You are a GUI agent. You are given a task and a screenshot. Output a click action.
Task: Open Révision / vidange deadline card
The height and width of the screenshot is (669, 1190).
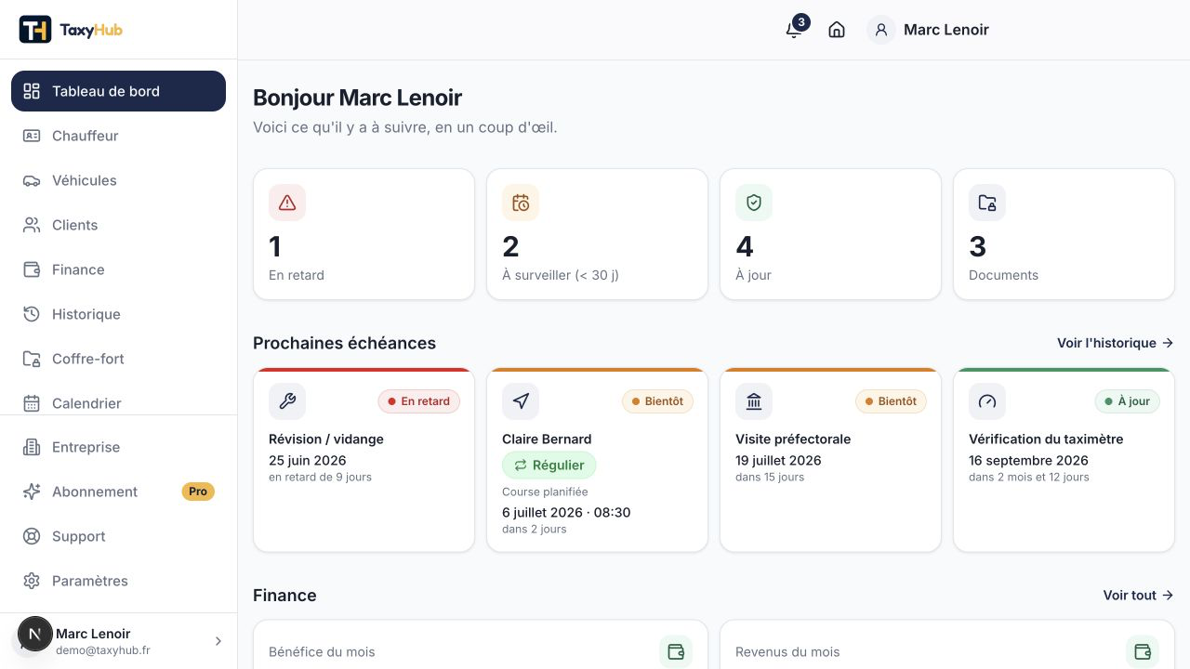pyautogui.click(x=364, y=460)
